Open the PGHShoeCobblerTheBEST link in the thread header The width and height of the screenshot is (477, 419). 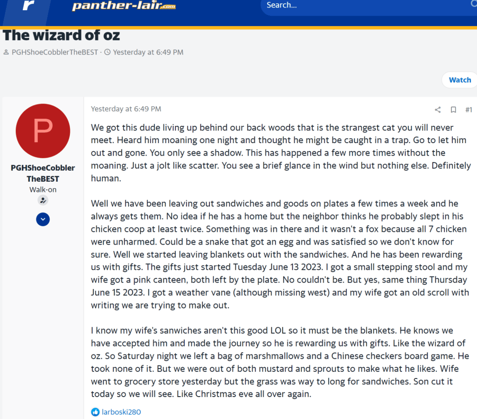55,52
